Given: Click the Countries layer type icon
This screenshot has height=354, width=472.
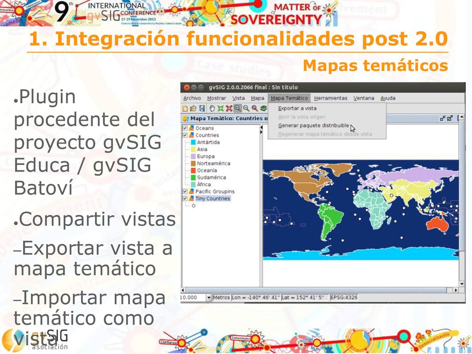Looking at the screenshot, I should click(x=191, y=135).
